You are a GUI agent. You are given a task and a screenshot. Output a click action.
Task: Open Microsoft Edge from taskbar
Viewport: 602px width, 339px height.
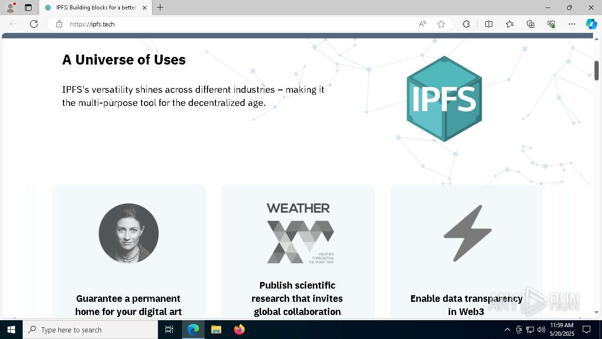tap(193, 330)
